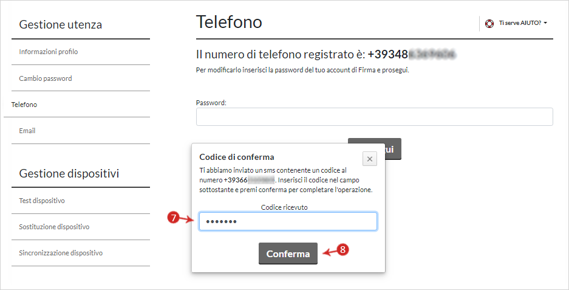Select Sostituzione dispositivo
569x290 pixels.
pos(54,226)
